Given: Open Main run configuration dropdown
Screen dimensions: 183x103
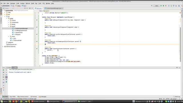Looking at the screenshot, I should (x=156, y=6).
